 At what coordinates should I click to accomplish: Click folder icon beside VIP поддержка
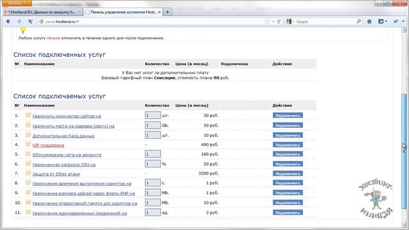pos(28,144)
